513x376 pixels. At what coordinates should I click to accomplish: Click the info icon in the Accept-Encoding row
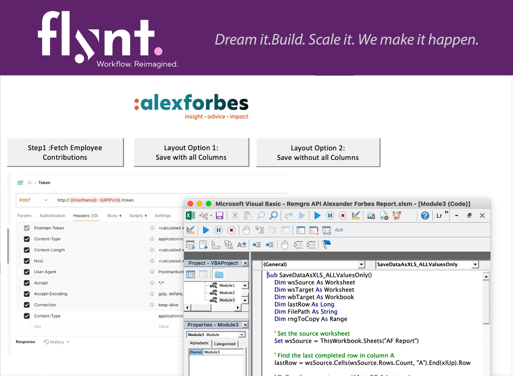[152, 294]
